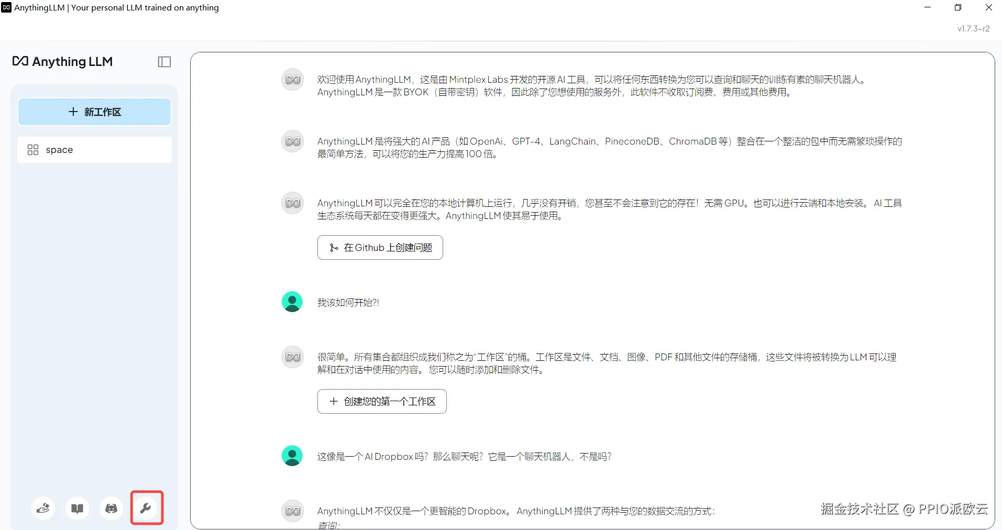The height and width of the screenshot is (530, 1002).
Task: Open the support hand-heart icon in sidebar footer
Action: (43, 509)
